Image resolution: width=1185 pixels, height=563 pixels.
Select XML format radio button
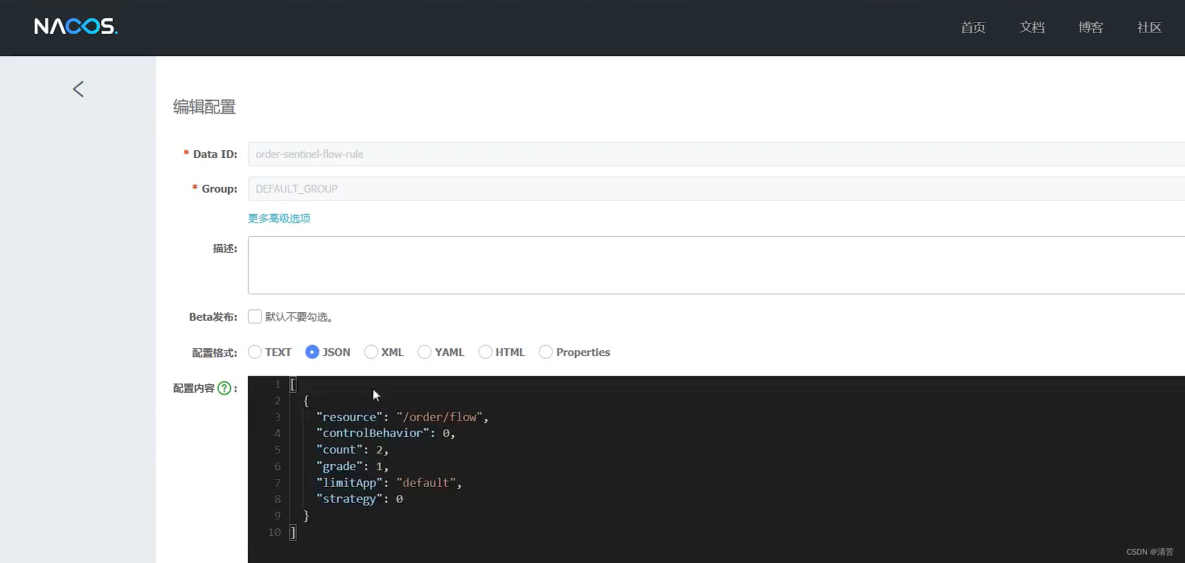[x=371, y=352]
